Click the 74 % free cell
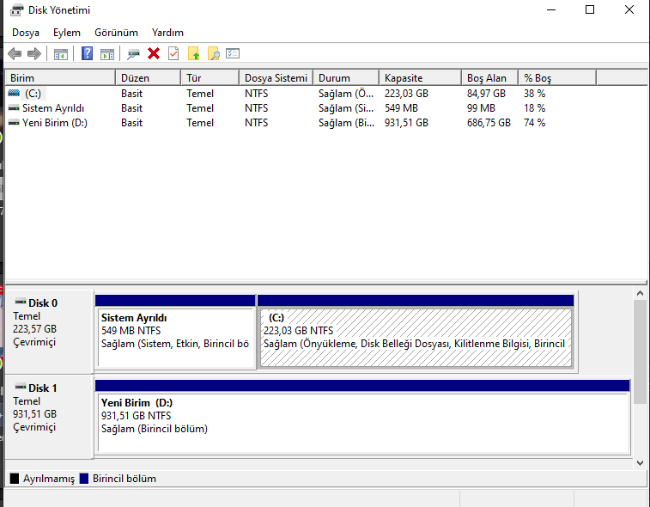This screenshot has height=507, width=650. (x=534, y=123)
